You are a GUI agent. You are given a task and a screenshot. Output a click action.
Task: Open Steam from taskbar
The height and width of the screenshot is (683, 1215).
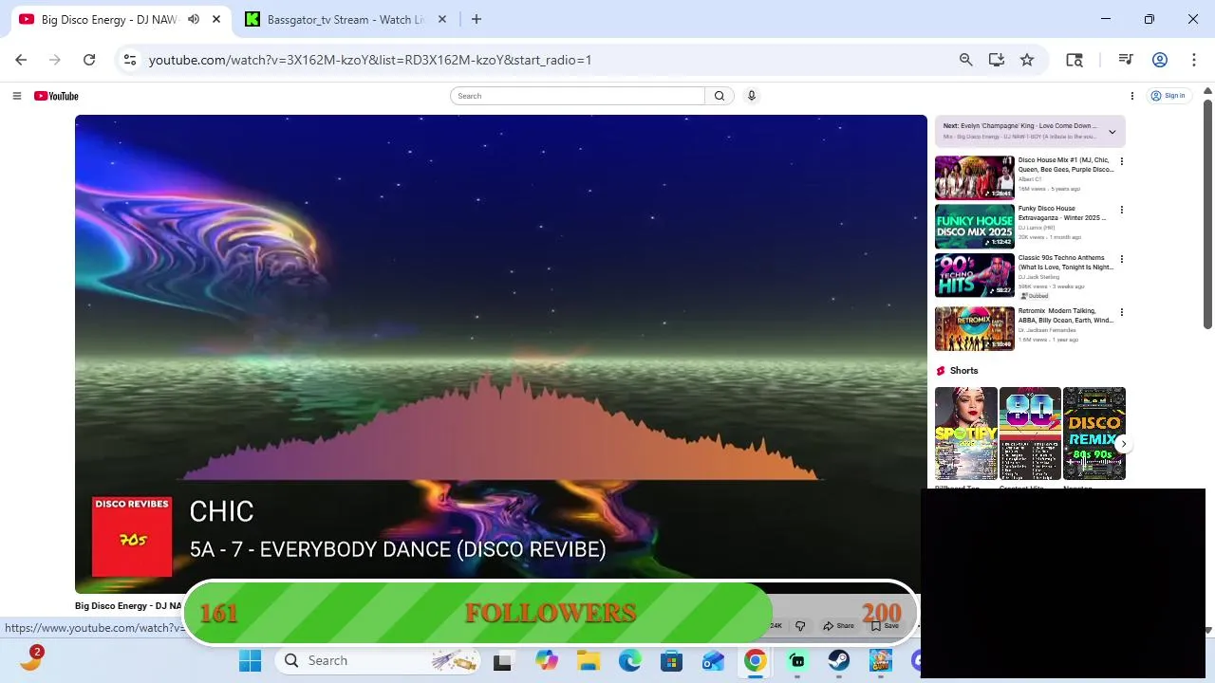839,661
